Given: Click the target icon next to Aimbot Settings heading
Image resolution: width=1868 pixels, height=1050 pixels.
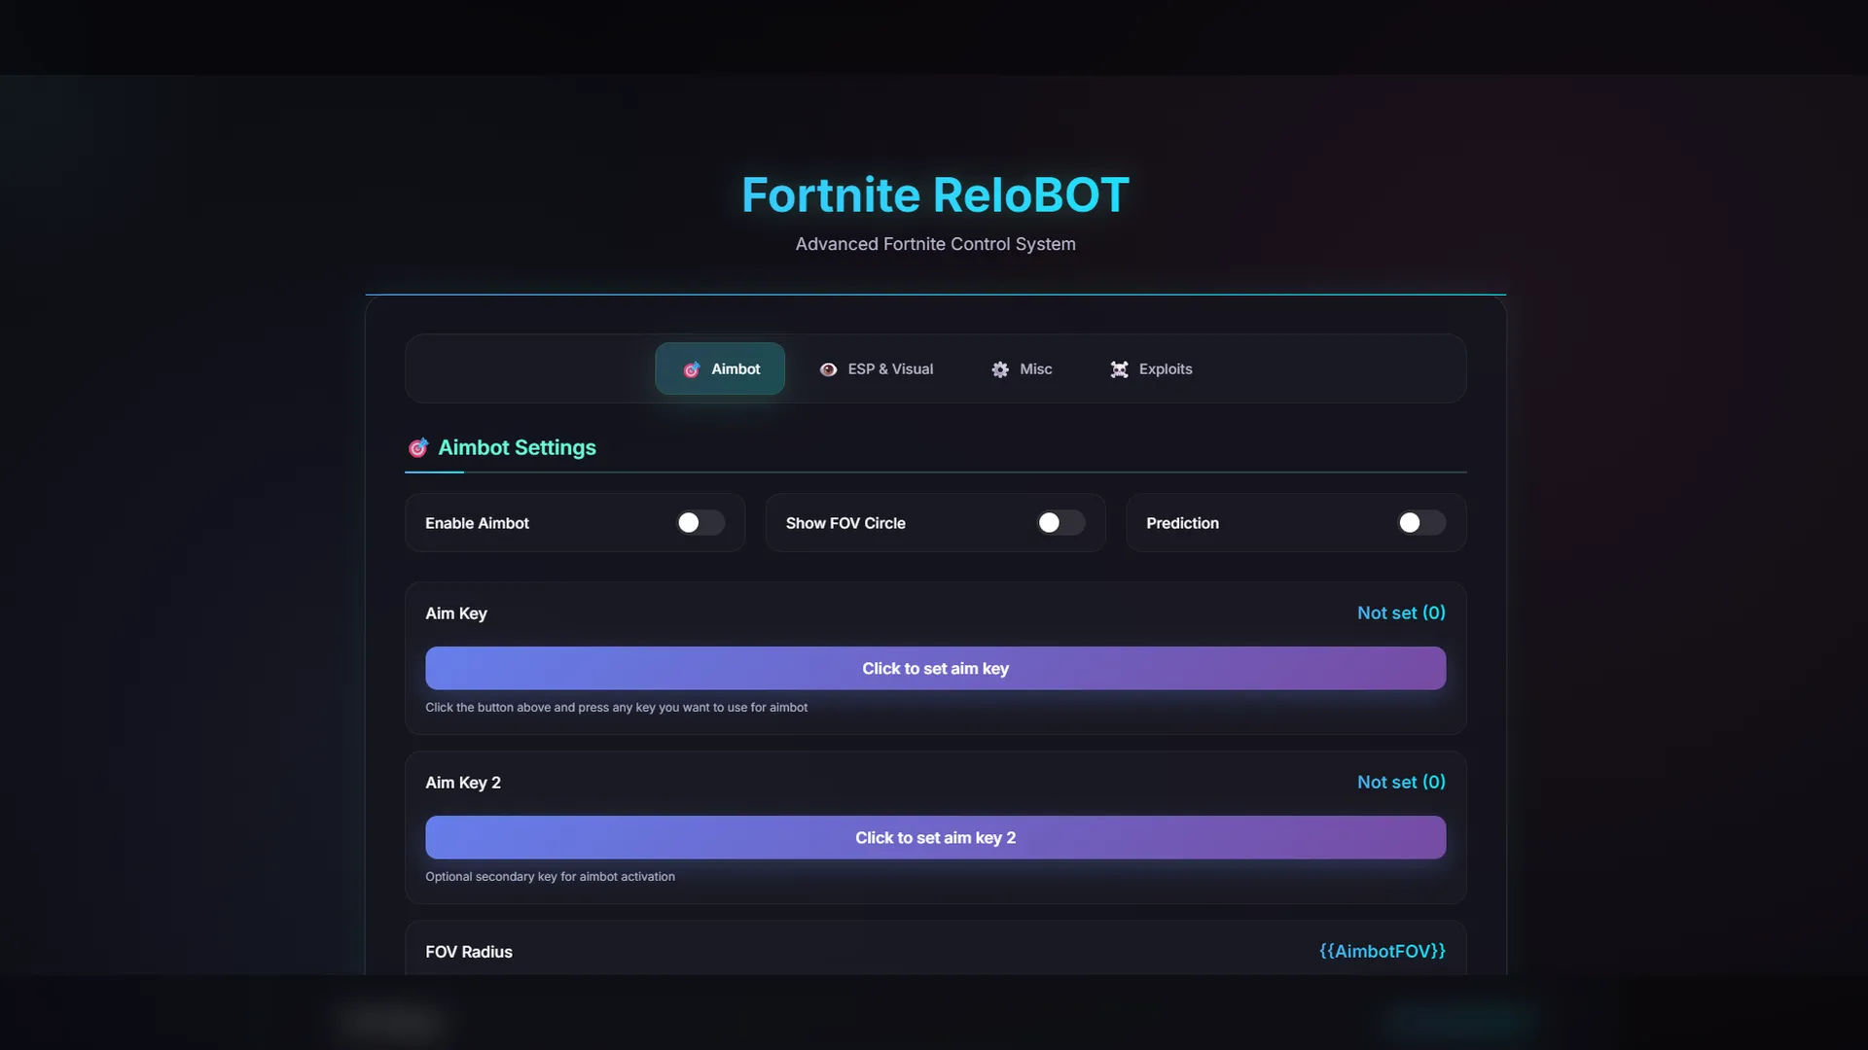Looking at the screenshot, I should pos(417,448).
